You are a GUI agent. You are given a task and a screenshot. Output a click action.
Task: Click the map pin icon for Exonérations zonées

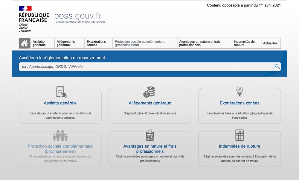pos(239,91)
